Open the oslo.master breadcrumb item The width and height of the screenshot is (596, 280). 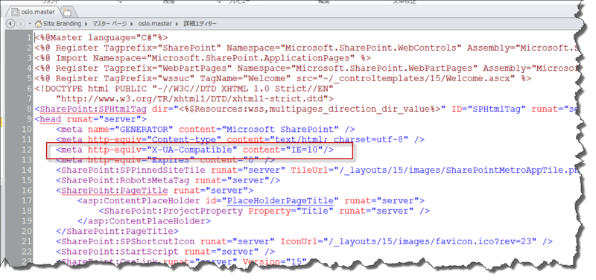coord(155,24)
